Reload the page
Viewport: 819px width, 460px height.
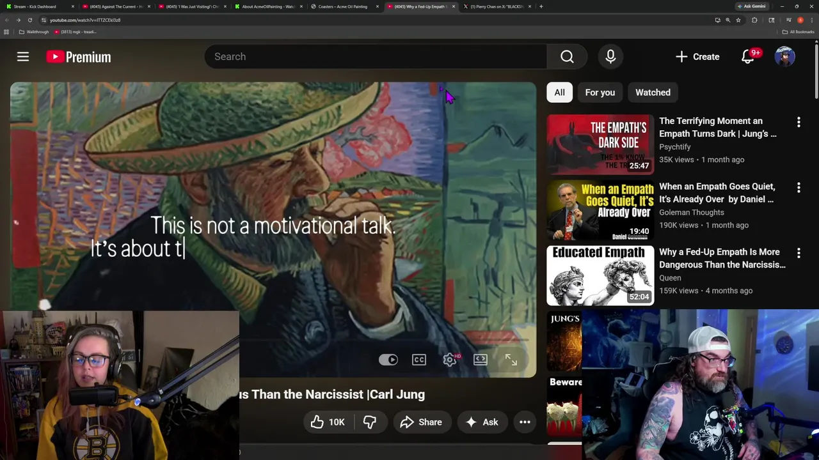29,20
